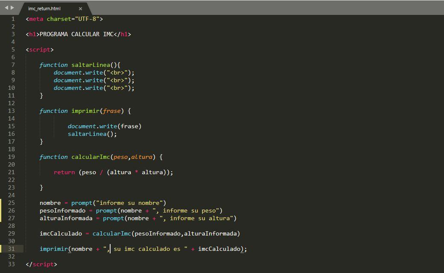Click the imprimir call on line 31

(54, 249)
